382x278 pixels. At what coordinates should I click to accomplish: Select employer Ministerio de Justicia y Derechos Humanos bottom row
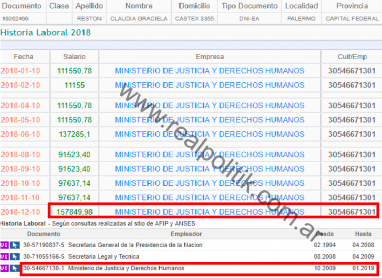pyautogui.click(x=126, y=268)
